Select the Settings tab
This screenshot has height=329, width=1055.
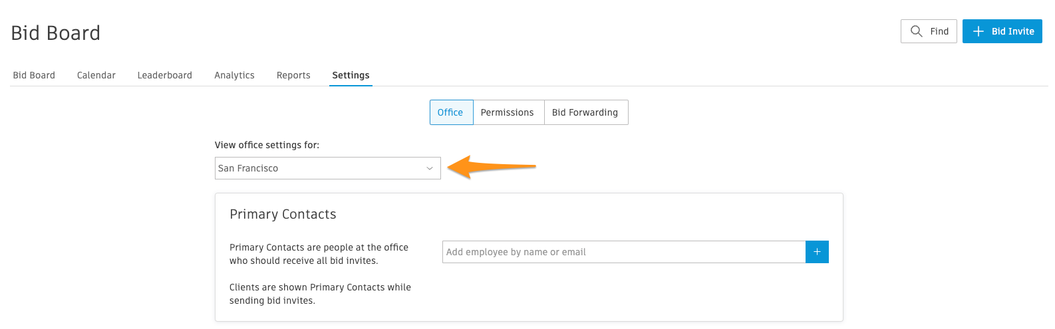(x=351, y=75)
